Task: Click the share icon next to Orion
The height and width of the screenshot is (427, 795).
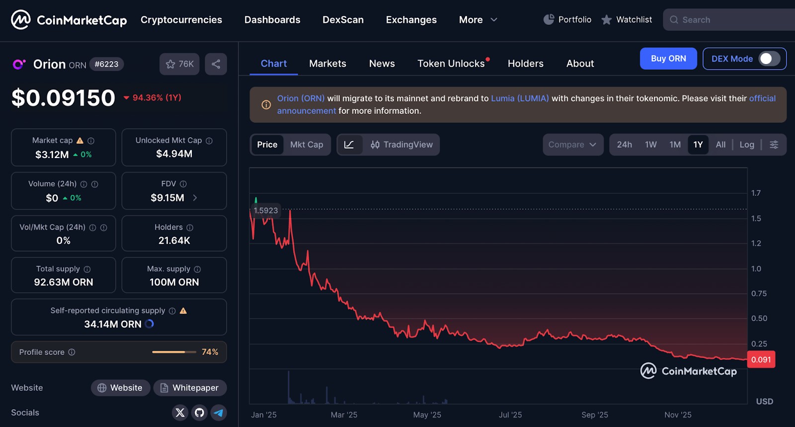Action: (216, 64)
